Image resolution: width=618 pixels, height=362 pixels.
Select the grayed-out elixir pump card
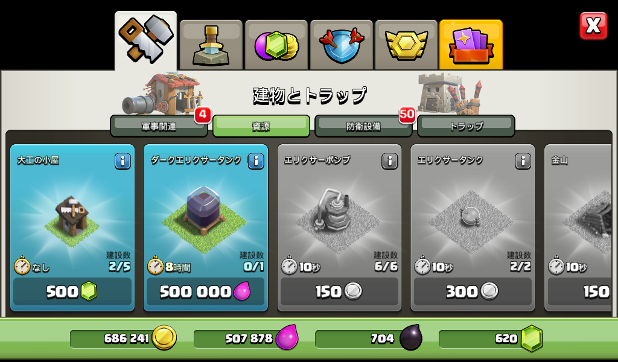point(339,227)
